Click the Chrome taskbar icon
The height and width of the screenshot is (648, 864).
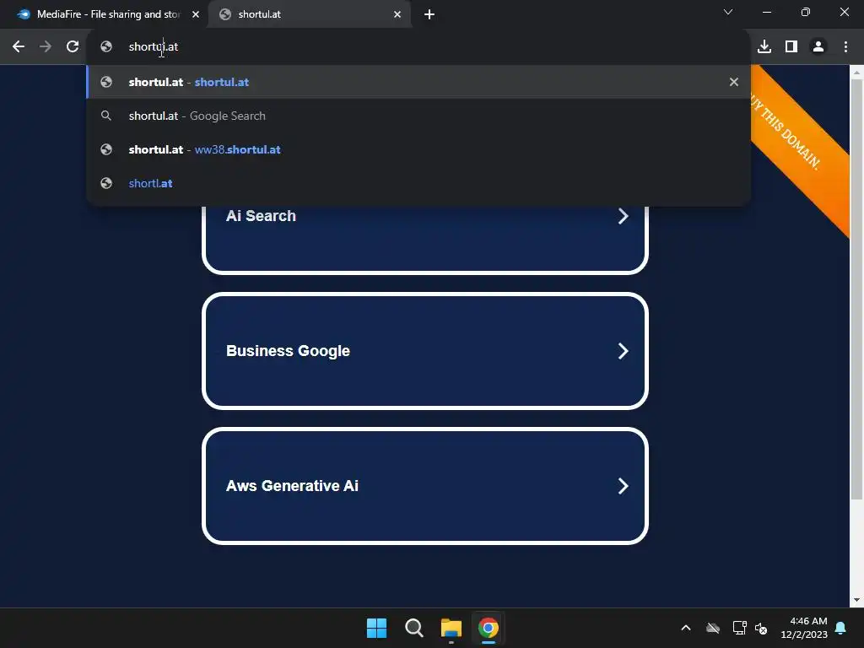coord(489,628)
